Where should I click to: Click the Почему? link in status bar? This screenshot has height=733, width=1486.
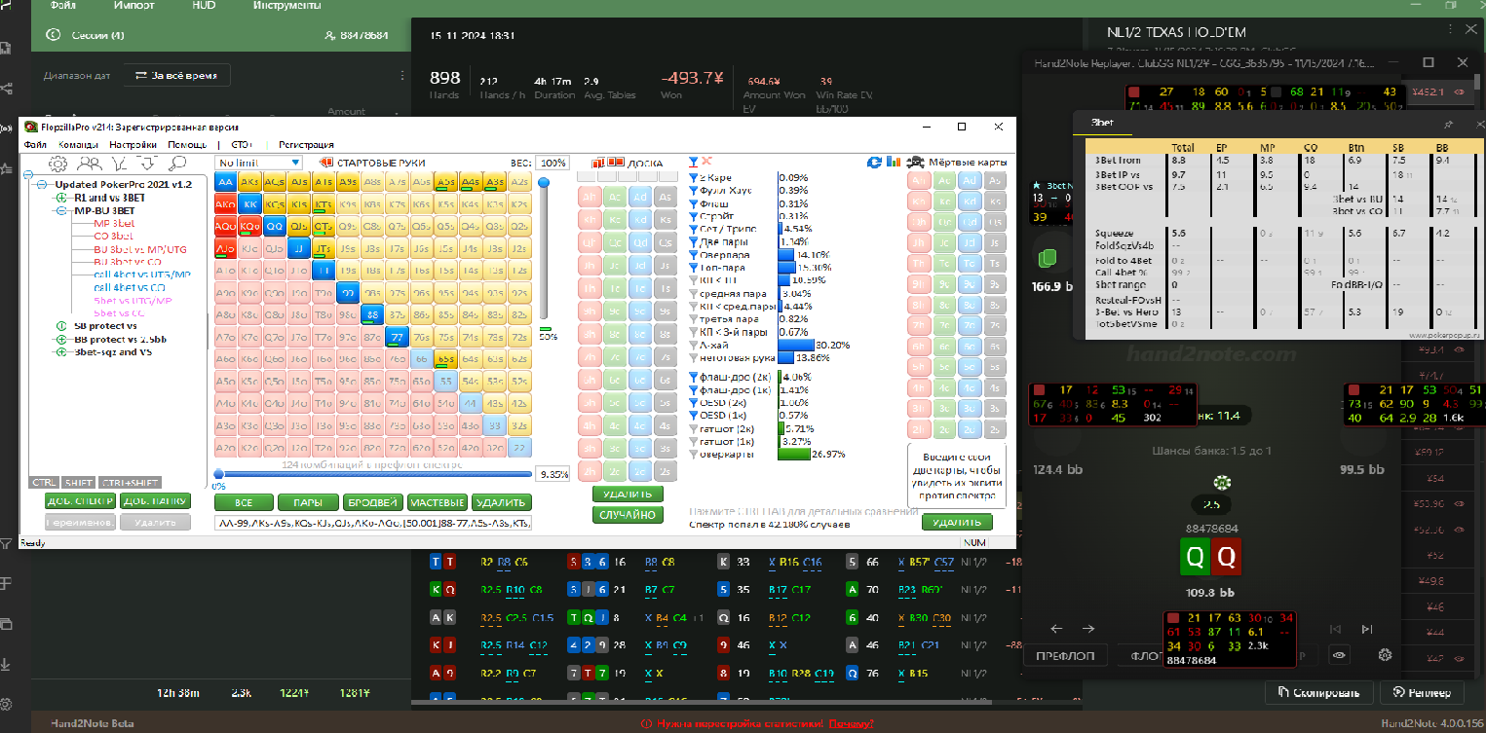tap(851, 723)
